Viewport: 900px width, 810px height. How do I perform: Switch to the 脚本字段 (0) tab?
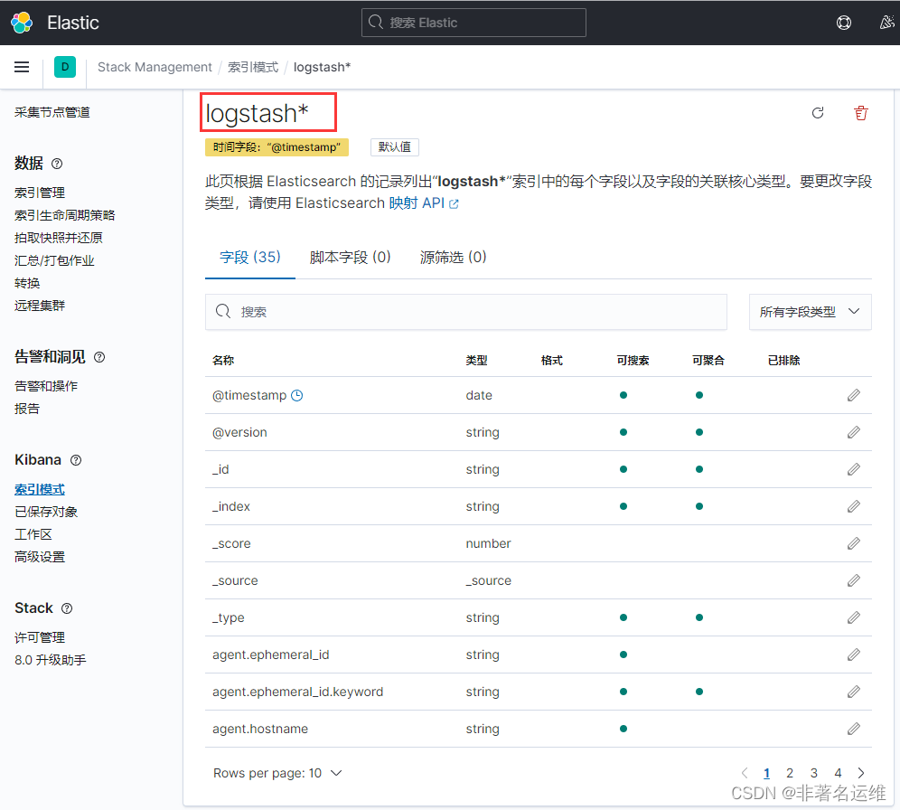[x=350, y=257]
